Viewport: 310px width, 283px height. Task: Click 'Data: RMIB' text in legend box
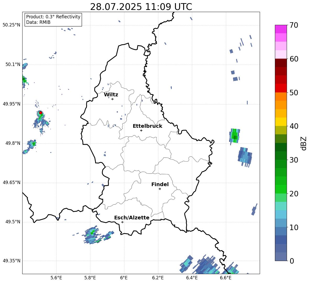38,22
